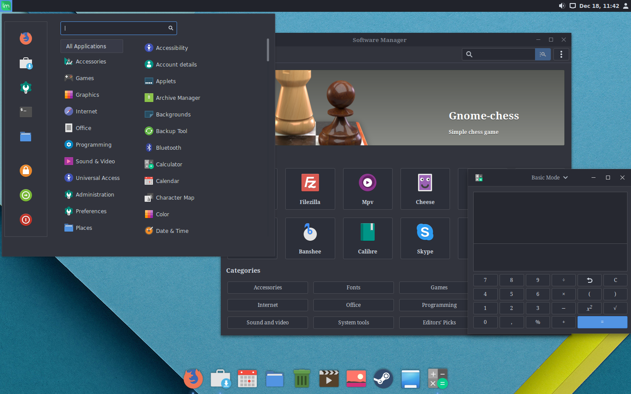Click Programming category button in Software Manager

[434, 305]
